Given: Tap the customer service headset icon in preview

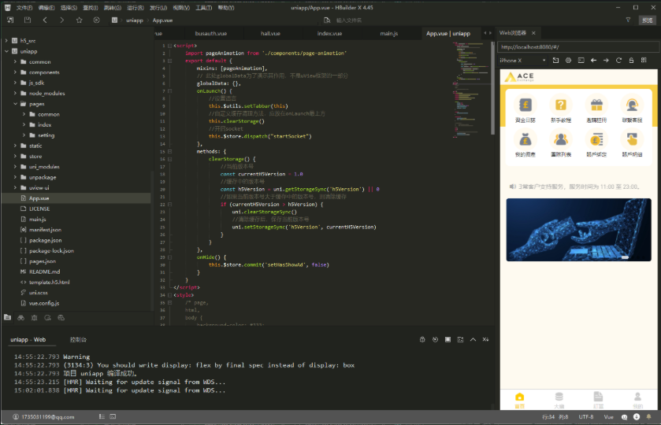Looking at the screenshot, I should pyautogui.click(x=632, y=105).
